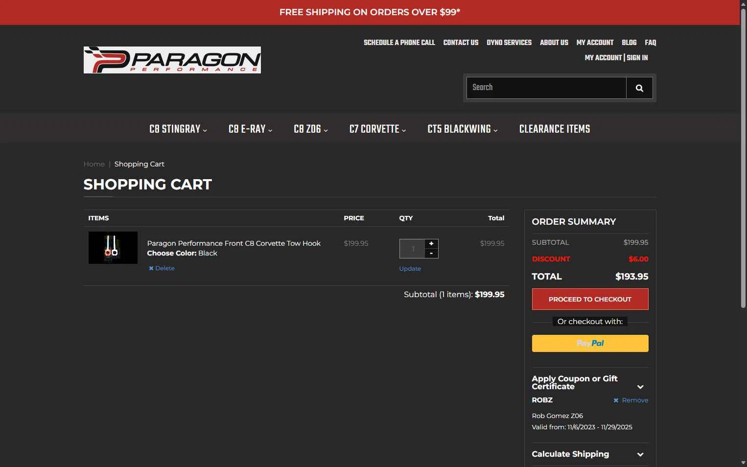Checkout with the PayPal button

[x=590, y=344]
